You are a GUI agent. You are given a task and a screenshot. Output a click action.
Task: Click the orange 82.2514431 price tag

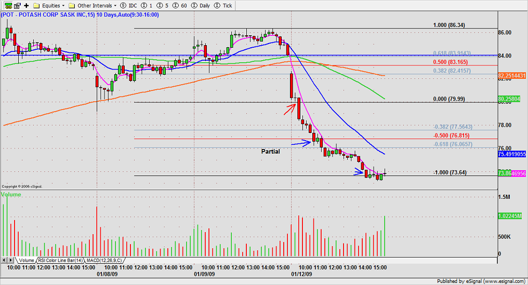511,76
